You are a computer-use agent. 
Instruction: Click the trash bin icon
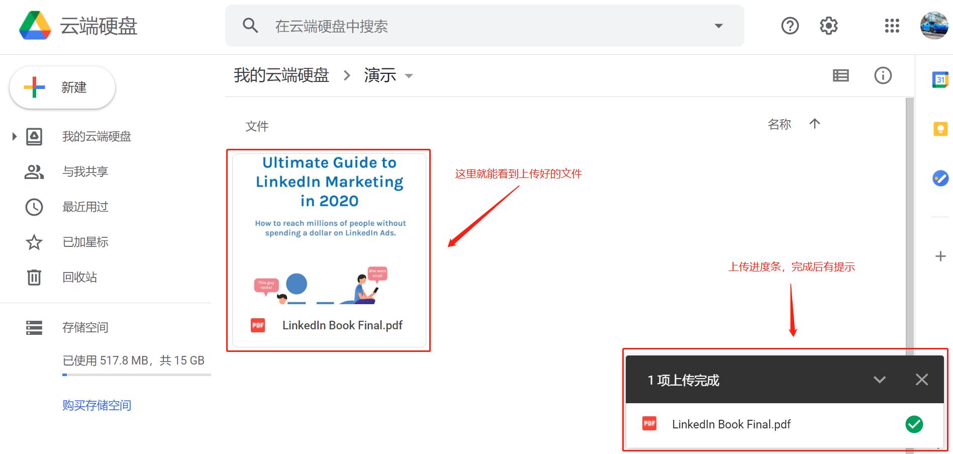(x=34, y=277)
